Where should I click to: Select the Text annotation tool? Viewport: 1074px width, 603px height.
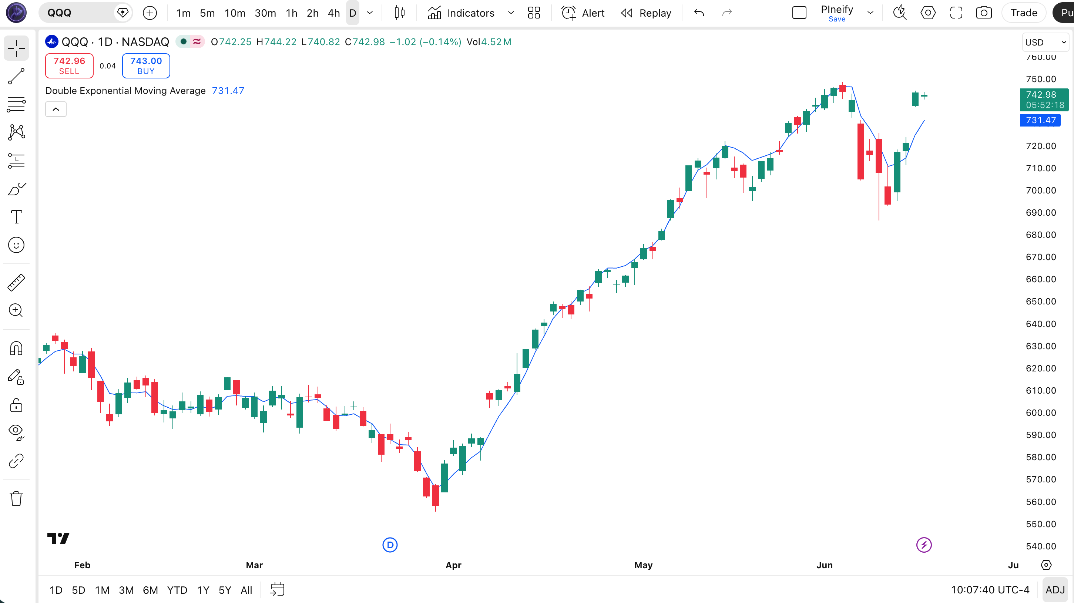[16, 217]
